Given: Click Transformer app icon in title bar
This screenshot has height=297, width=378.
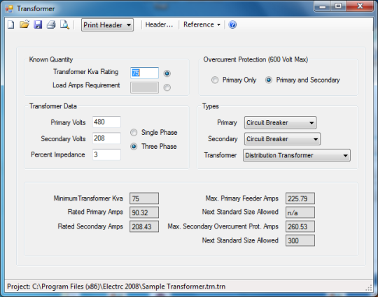Looking at the screenshot, I should pos(9,9).
